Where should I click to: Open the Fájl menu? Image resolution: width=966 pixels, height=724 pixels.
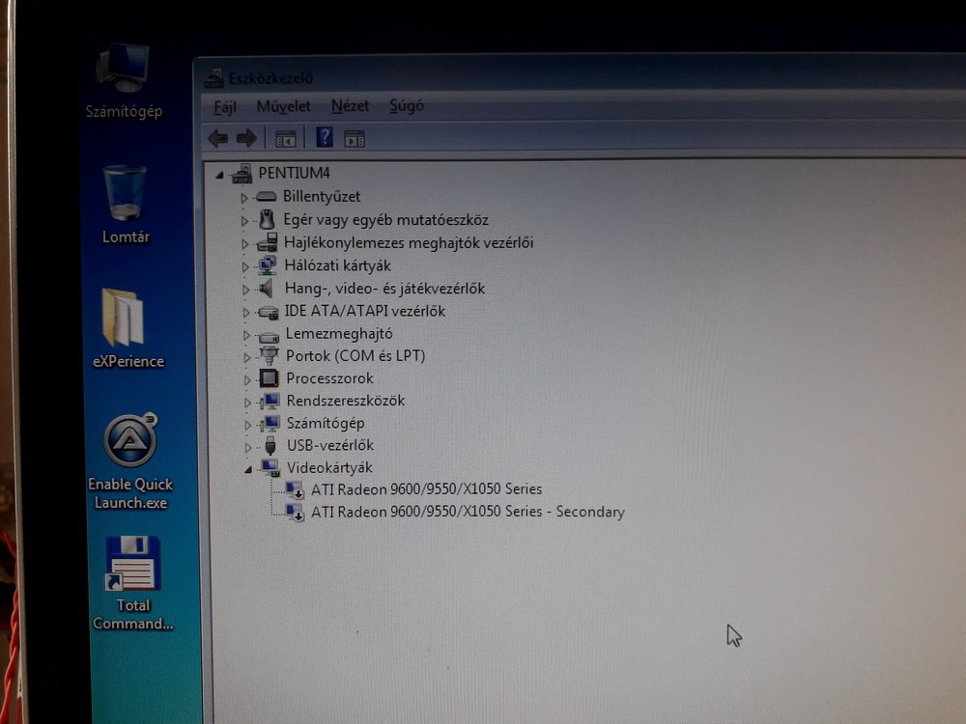(x=225, y=107)
